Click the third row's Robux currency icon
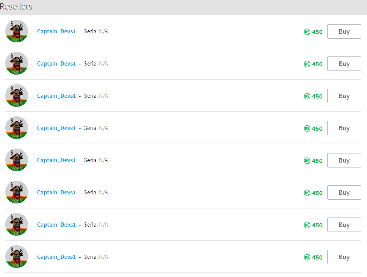Image resolution: width=367 pixels, height=277 pixels. 307,96
